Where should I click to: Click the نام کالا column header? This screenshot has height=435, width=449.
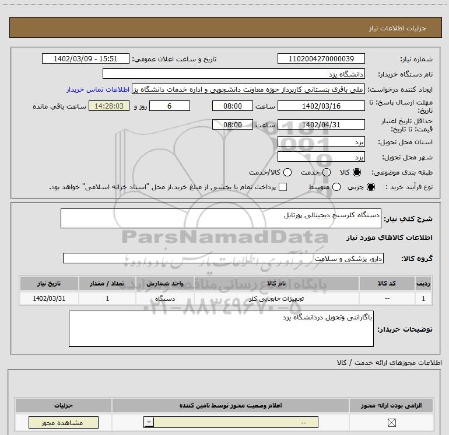tap(276, 283)
